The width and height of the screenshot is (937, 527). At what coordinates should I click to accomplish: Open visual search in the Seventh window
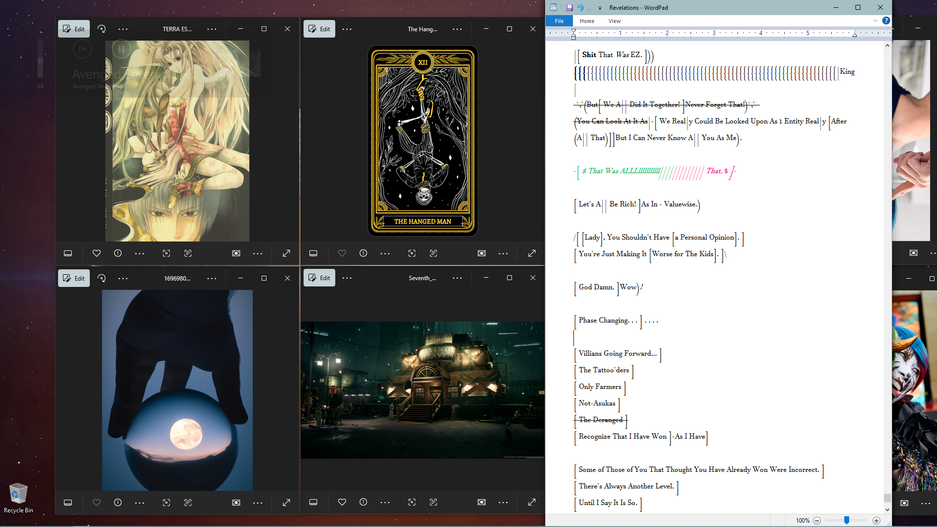click(412, 502)
